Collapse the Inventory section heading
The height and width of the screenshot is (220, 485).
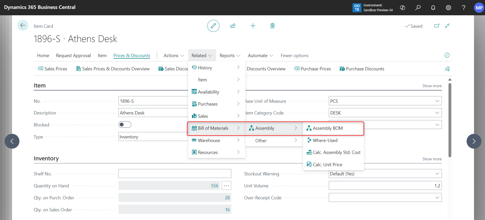[46, 158]
